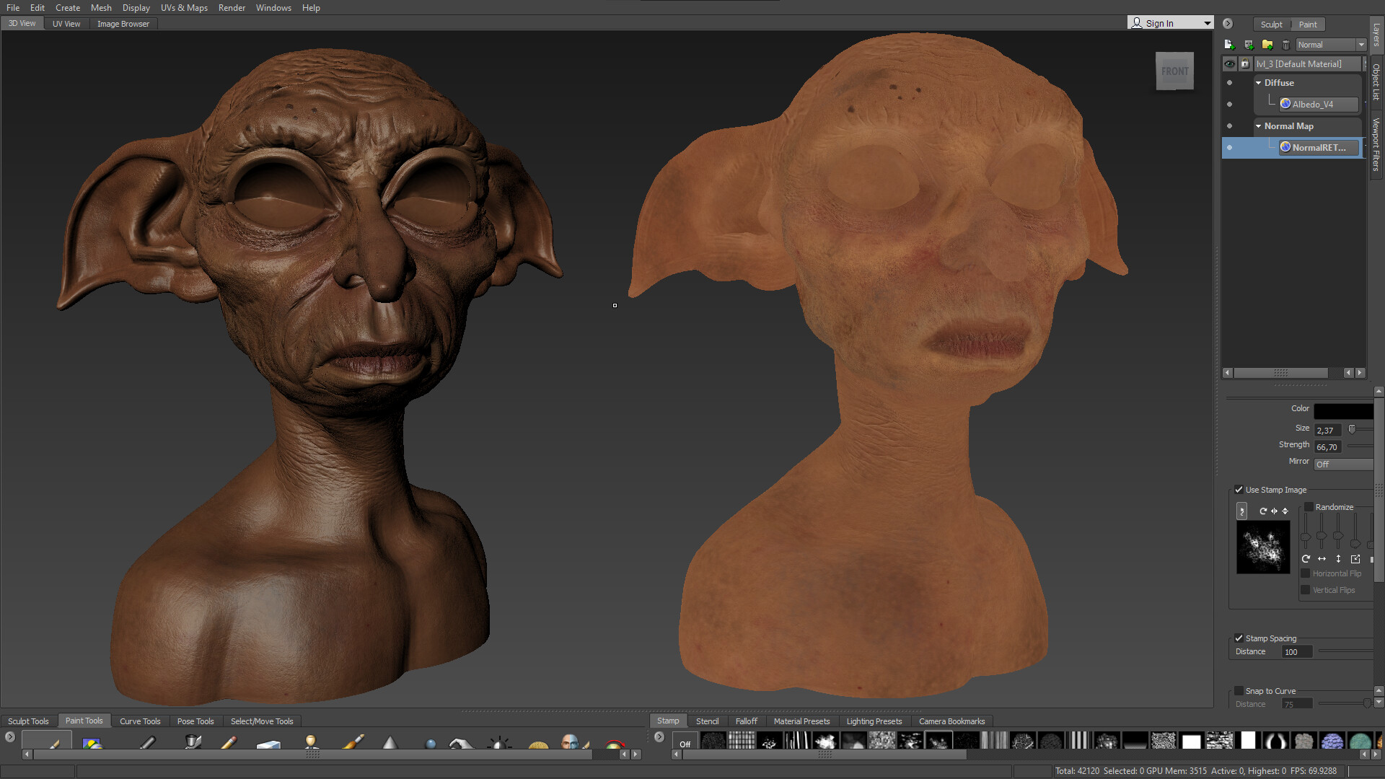This screenshot has height=779, width=1385.
Task: Collapse the Diffuse channel group
Action: (1258, 83)
